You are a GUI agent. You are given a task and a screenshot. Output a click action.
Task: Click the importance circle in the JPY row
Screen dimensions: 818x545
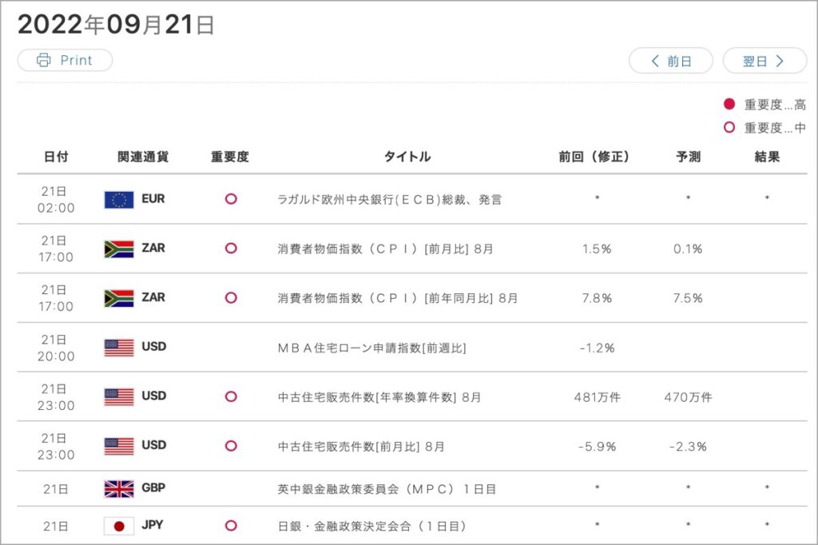click(231, 526)
